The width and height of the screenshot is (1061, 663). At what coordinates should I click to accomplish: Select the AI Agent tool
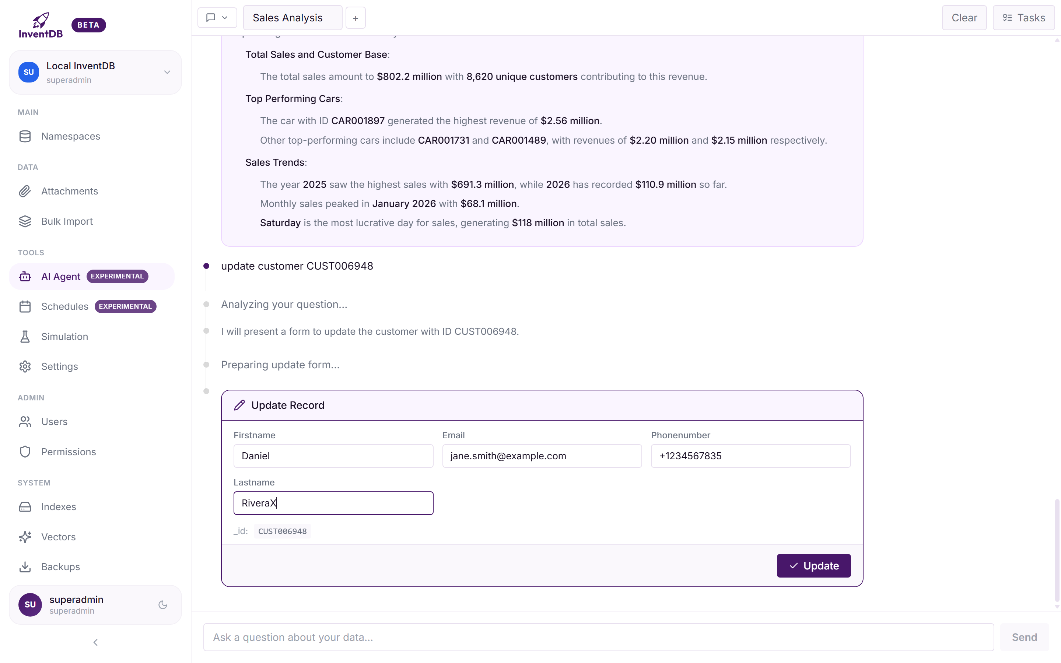click(x=60, y=276)
